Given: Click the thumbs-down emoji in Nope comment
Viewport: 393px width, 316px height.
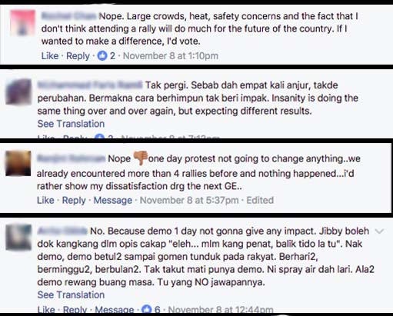Looking at the screenshot, I should [141, 158].
